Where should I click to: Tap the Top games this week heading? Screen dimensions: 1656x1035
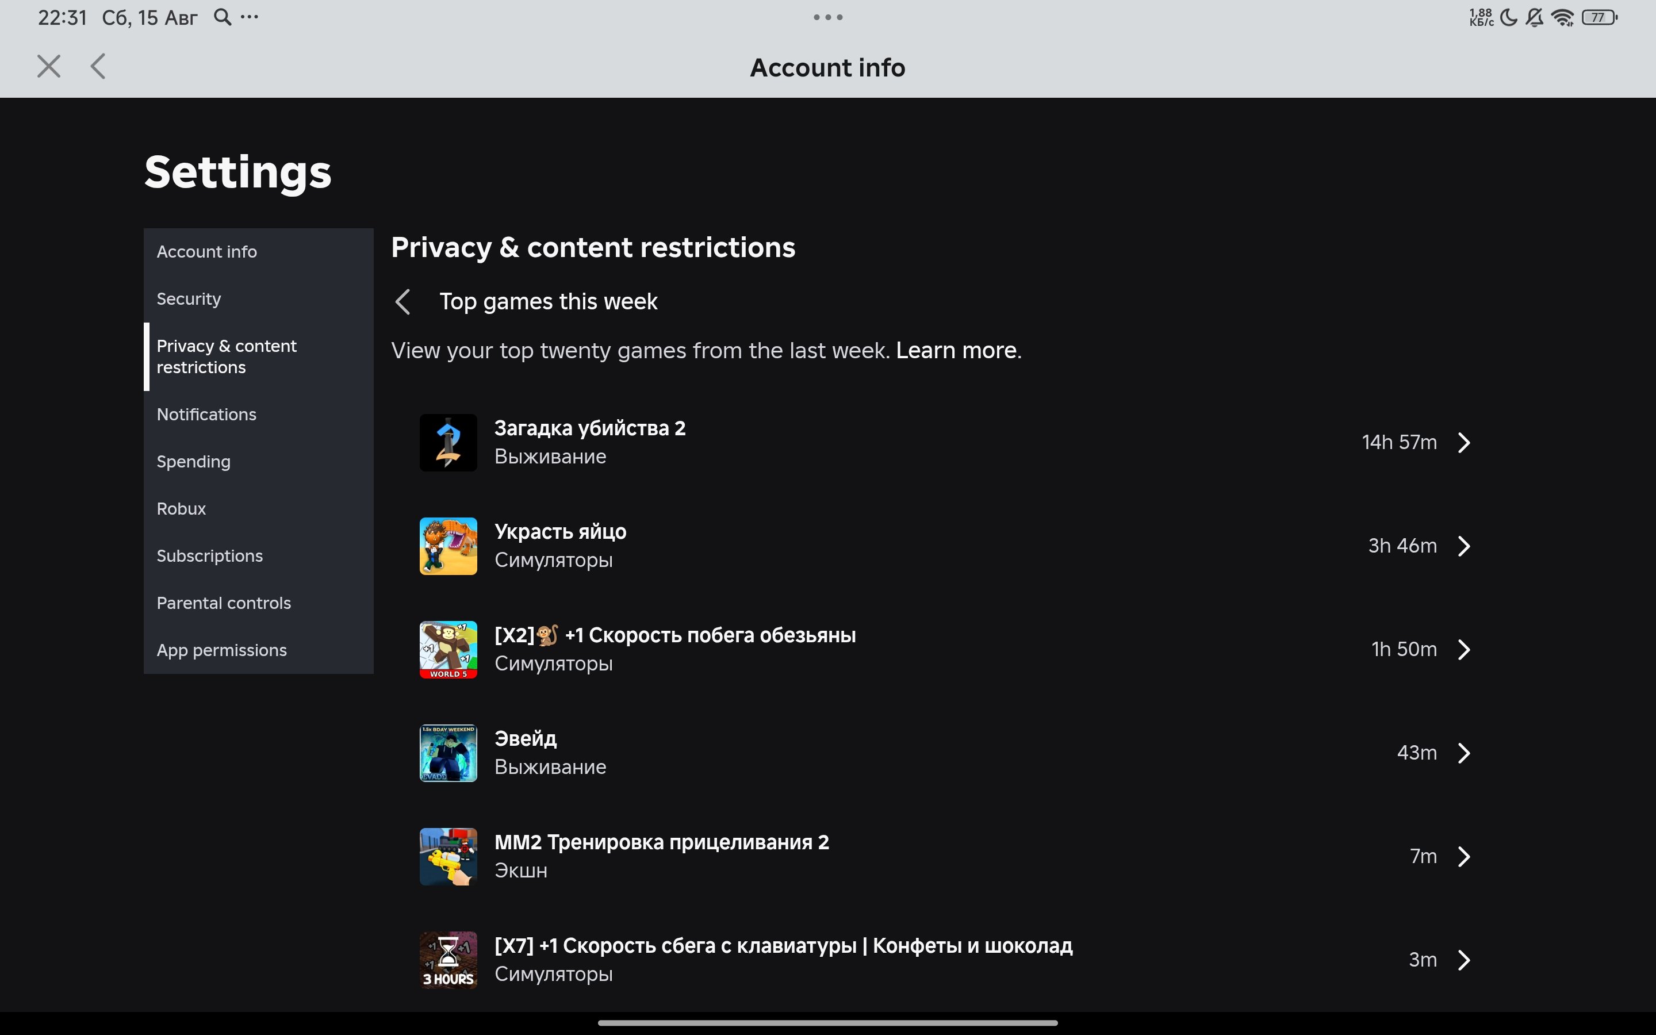[x=548, y=302]
